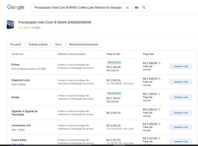Expand Mais 2 ofertas under Magazine Luiza
This screenshot has height=146, width=198.
[x=19, y=84]
